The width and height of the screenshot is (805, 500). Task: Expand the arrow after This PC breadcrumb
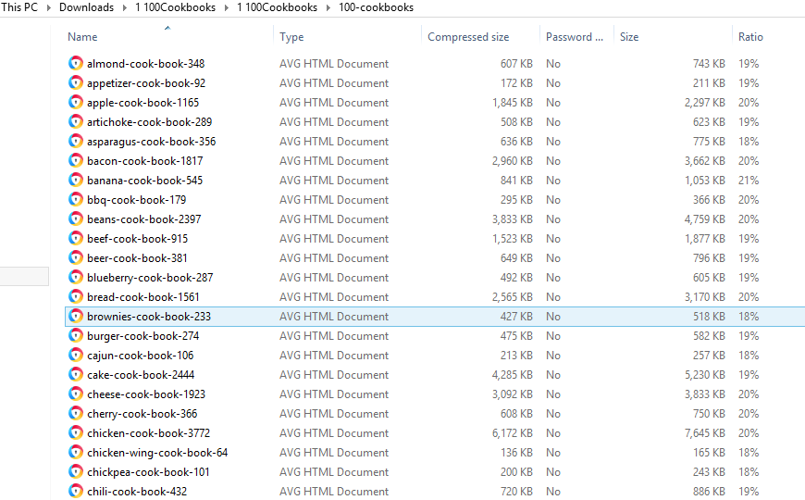(49, 8)
